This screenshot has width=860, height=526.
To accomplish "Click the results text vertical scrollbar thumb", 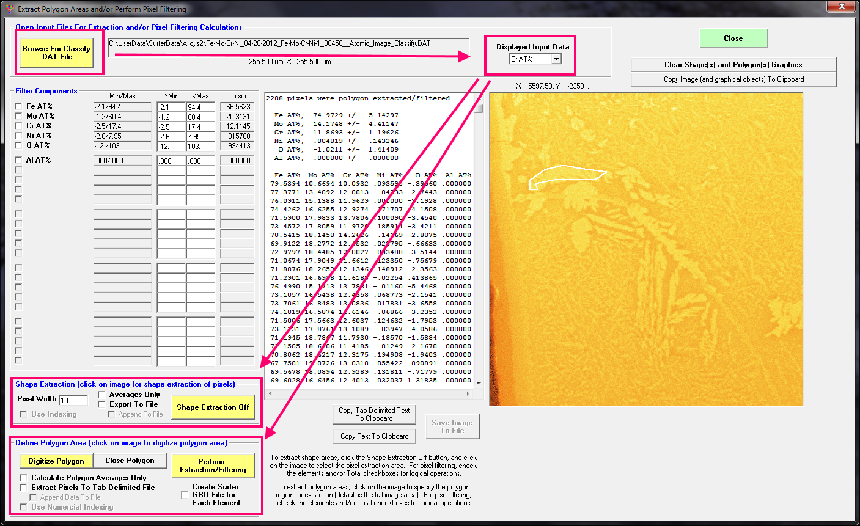I will click(479, 109).
